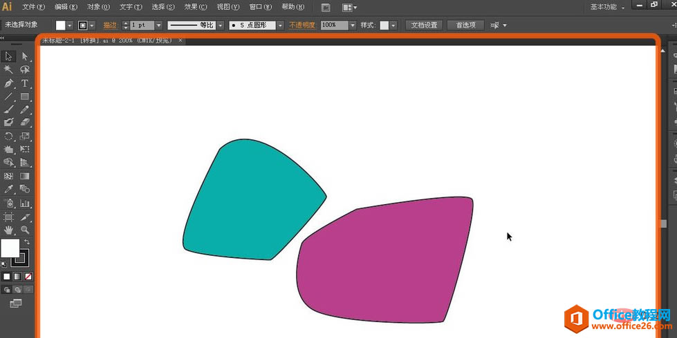Screen dimensions: 677x338
Task: Enable Draw Behind mode
Action: click(x=17, y=290)
